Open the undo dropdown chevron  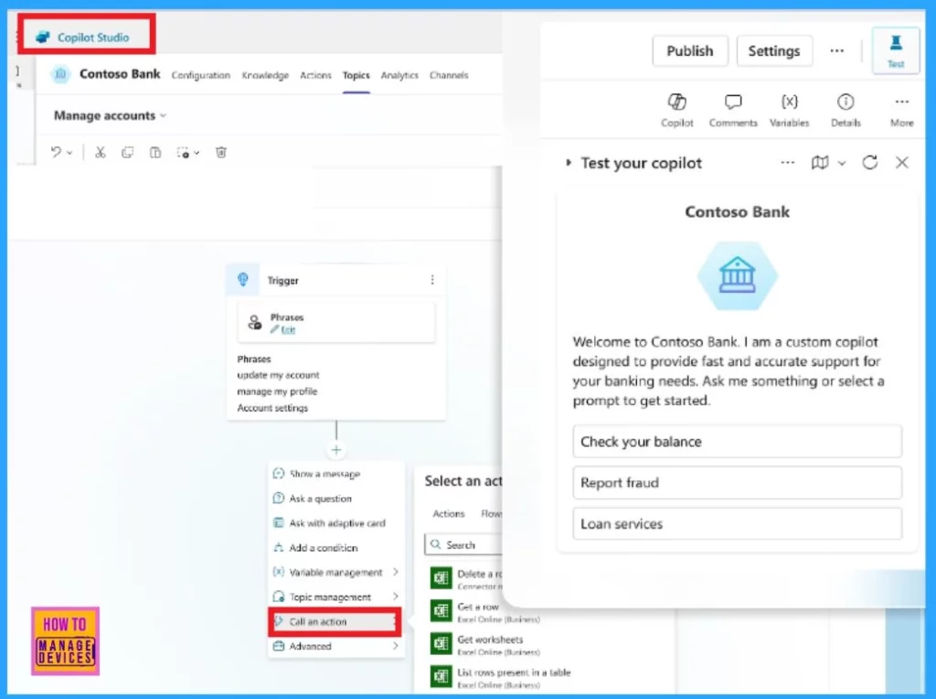click(69, 153)
